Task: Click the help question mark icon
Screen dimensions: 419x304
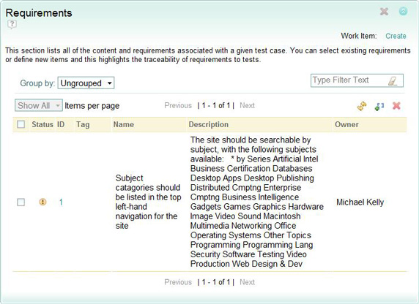Action: tap(12, 24)
